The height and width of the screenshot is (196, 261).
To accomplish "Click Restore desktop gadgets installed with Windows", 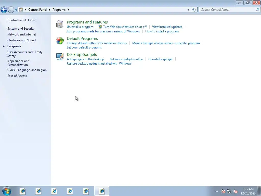I will (x=99, y=64).
